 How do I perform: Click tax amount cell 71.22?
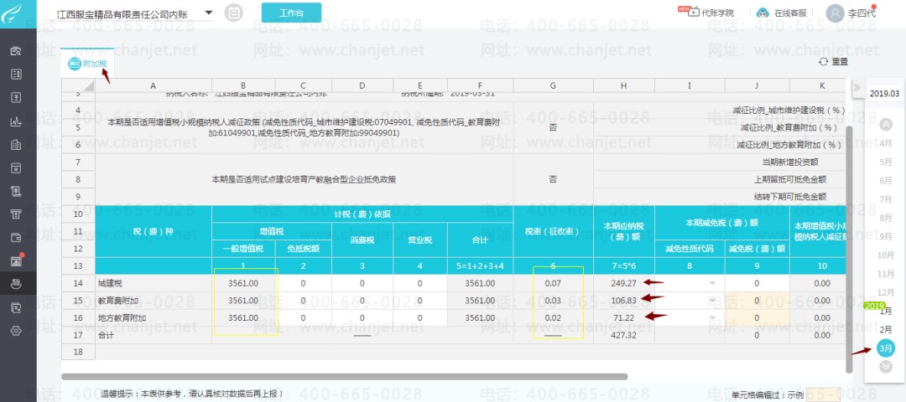coord(624,317)
